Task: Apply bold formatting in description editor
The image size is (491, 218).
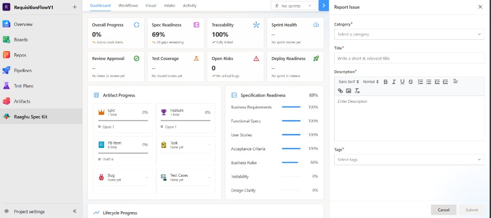Action: coord(386,82)
